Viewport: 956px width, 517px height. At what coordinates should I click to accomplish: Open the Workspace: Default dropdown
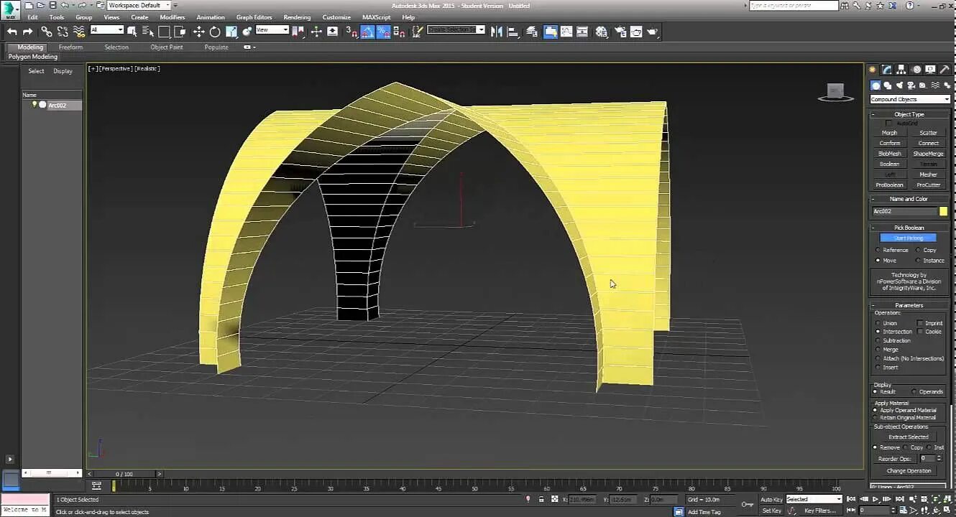pyautogui.click(x=139, y=6)
